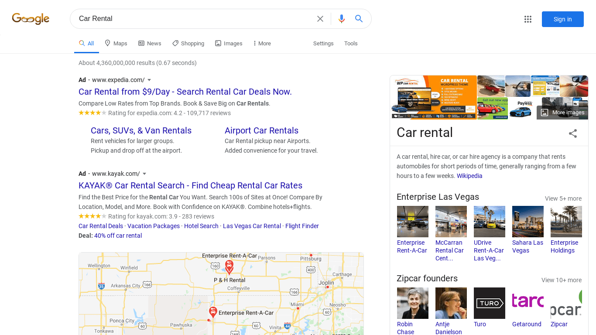Expand the expedia.com ad info arrow
This screenshot has height=335, width=596.
point(149,80)
